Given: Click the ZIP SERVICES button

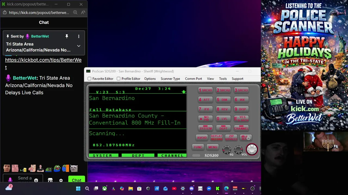Looking at the screenshot, I should (x=231, y=138).
